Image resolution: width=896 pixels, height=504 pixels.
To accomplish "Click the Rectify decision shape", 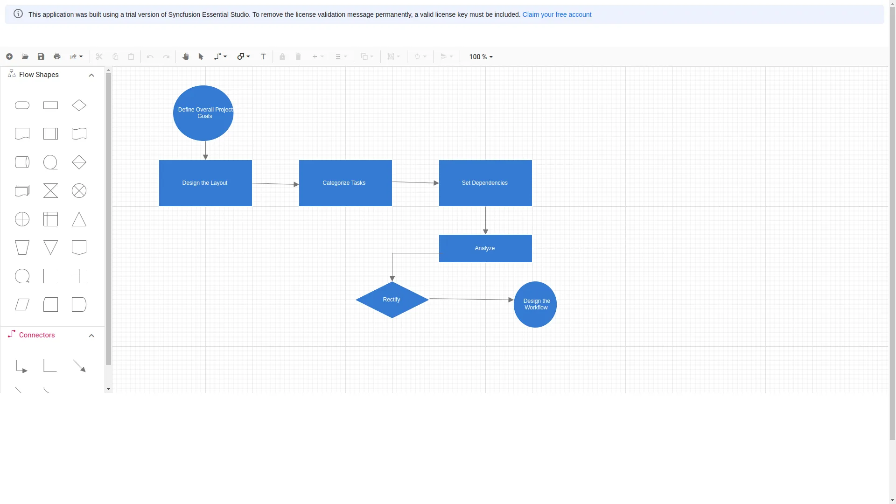I will [392, 299].
